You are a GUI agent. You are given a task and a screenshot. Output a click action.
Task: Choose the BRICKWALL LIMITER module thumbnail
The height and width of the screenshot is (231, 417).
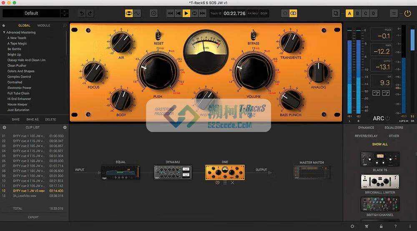click(x=380, y=181)
